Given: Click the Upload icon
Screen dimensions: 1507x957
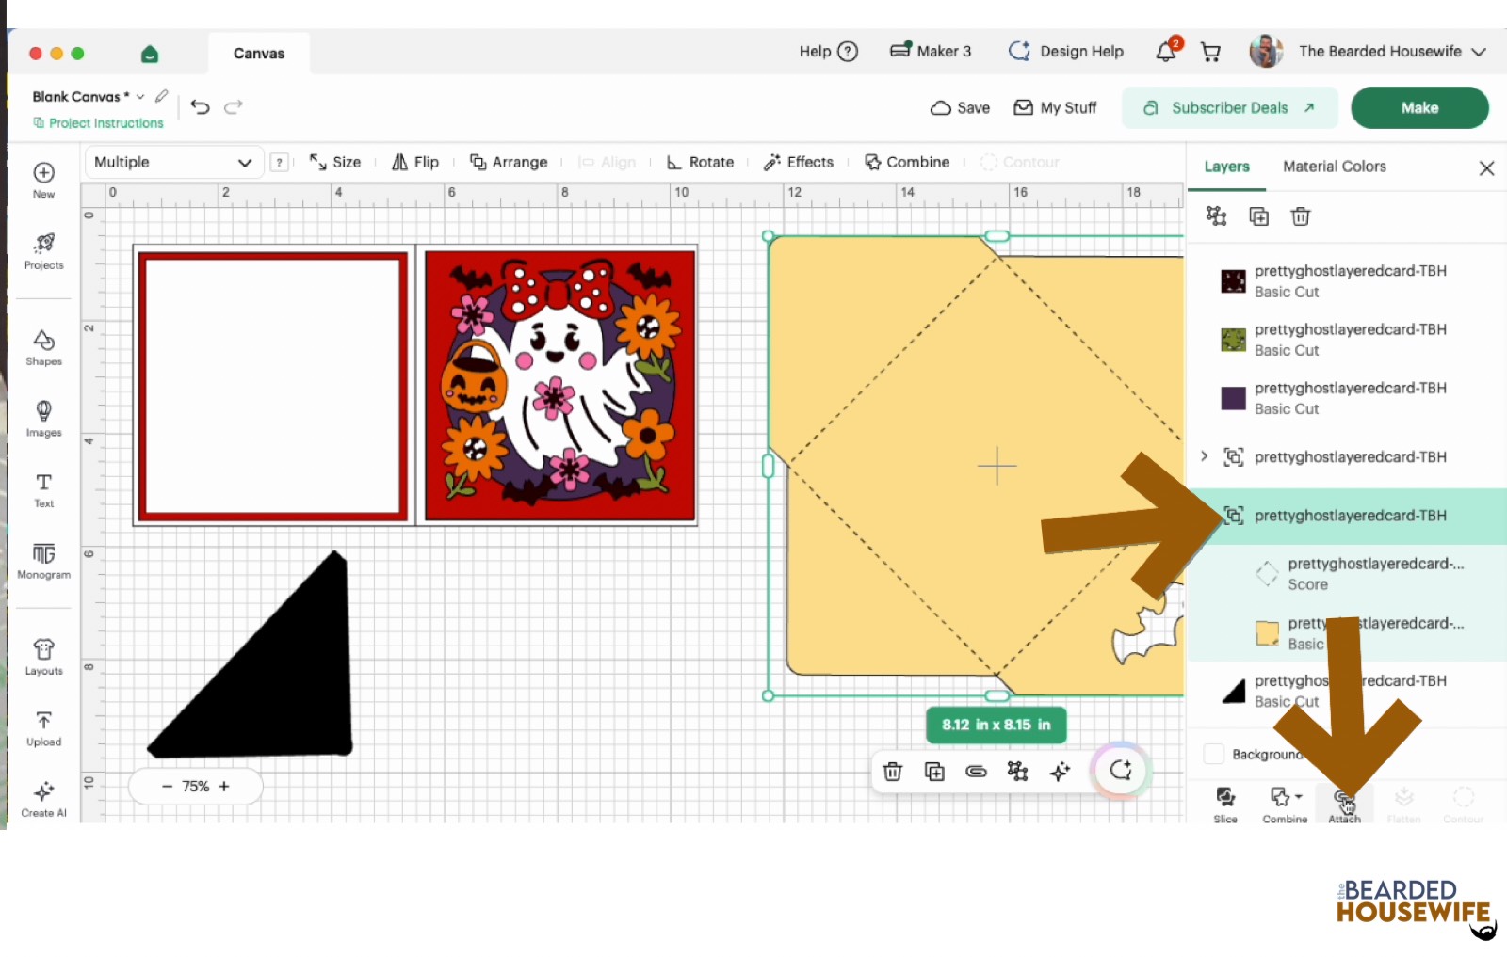Looking at the screenshot, I should tap(43, 728).
